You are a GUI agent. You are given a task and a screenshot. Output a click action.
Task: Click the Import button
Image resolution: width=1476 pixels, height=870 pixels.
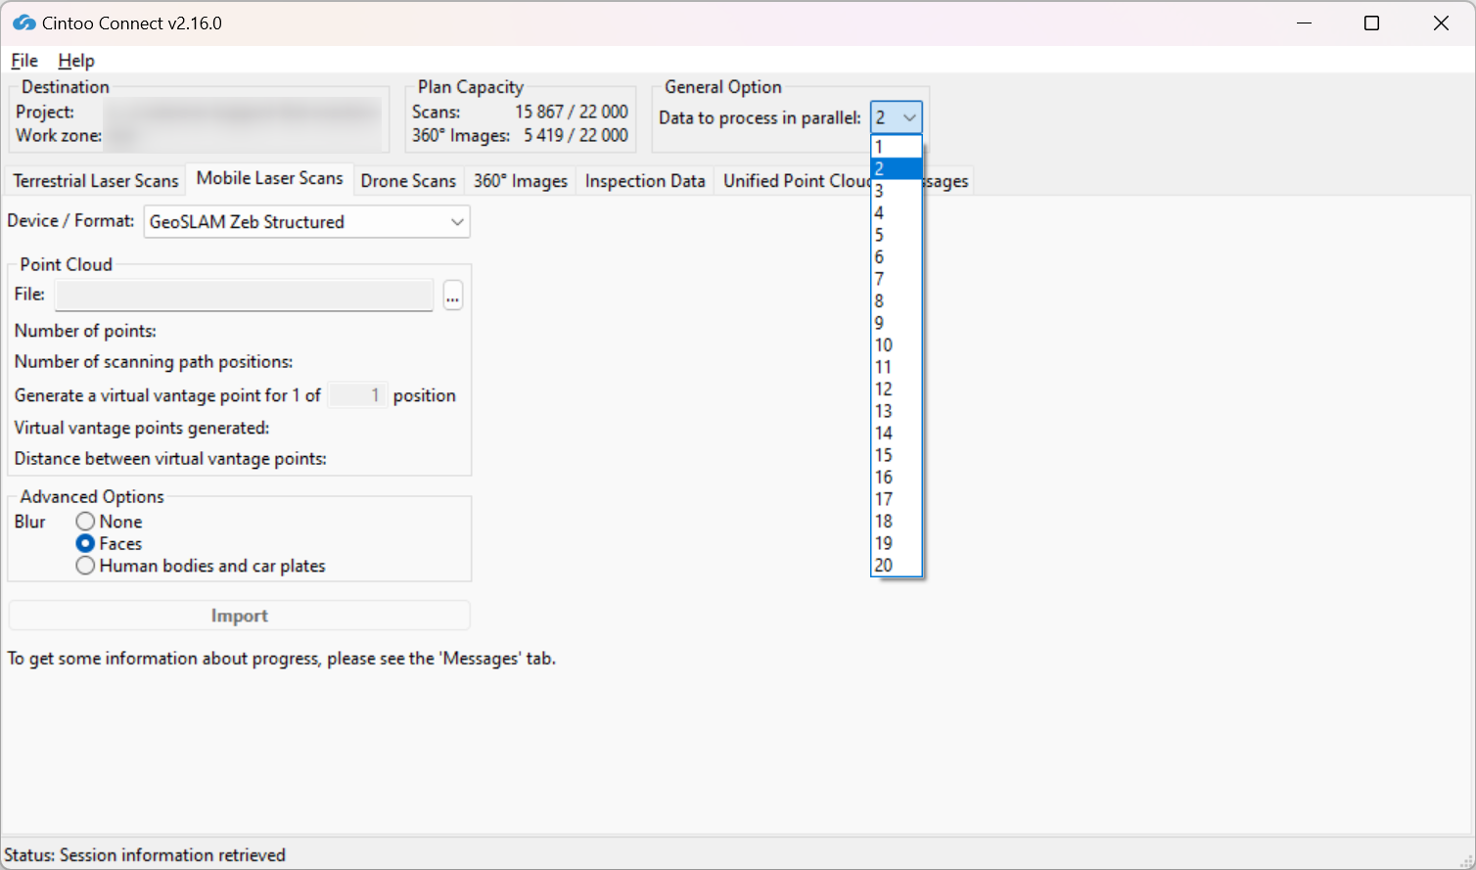click(x=240, y=616)
